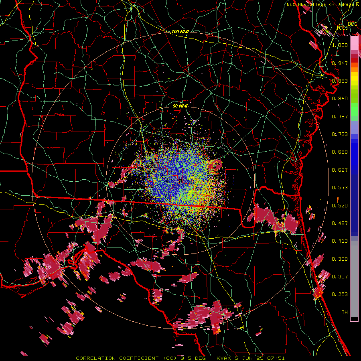Select the 0.467 legend value

pos(340,223)
